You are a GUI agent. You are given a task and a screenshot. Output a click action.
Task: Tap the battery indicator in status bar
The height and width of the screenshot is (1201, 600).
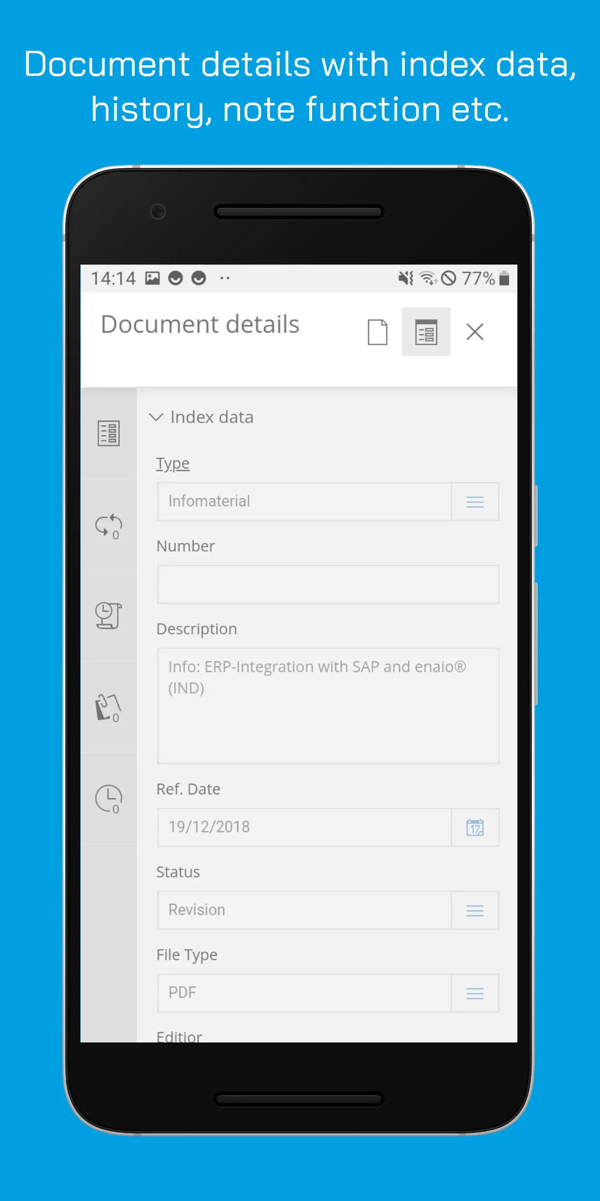504,278
